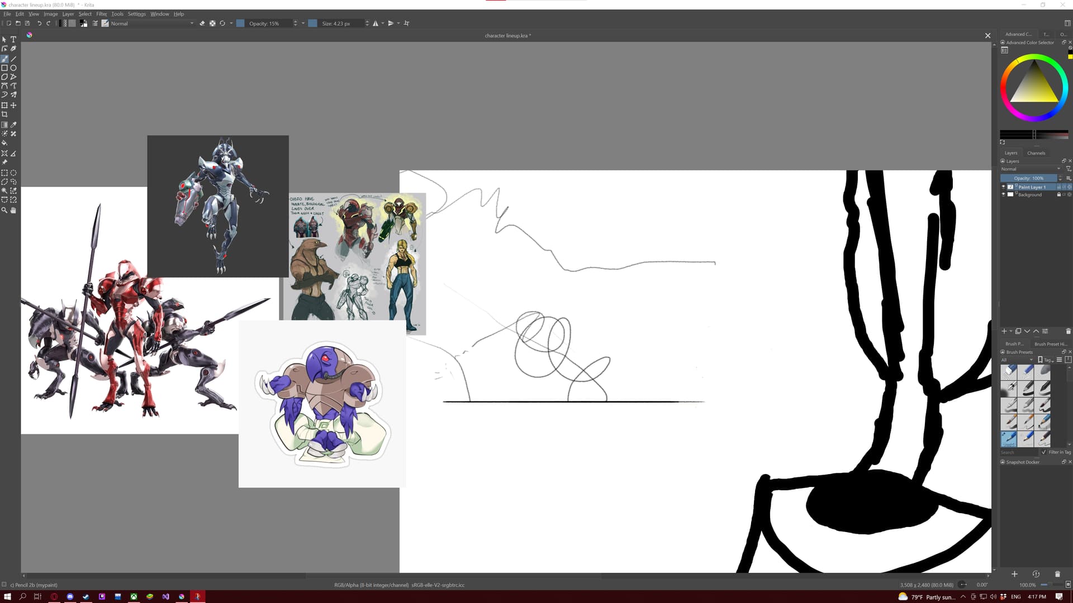The width and height of the screenshot is (1073, 603).
Task: Select the Ellipse shape tool
Action: (x=13, y=68)
